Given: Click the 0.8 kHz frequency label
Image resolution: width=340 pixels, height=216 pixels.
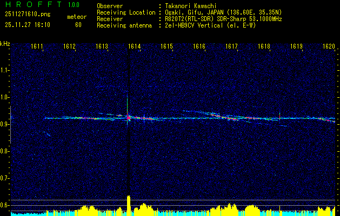Looking at the screenshot, I should 4,151.
